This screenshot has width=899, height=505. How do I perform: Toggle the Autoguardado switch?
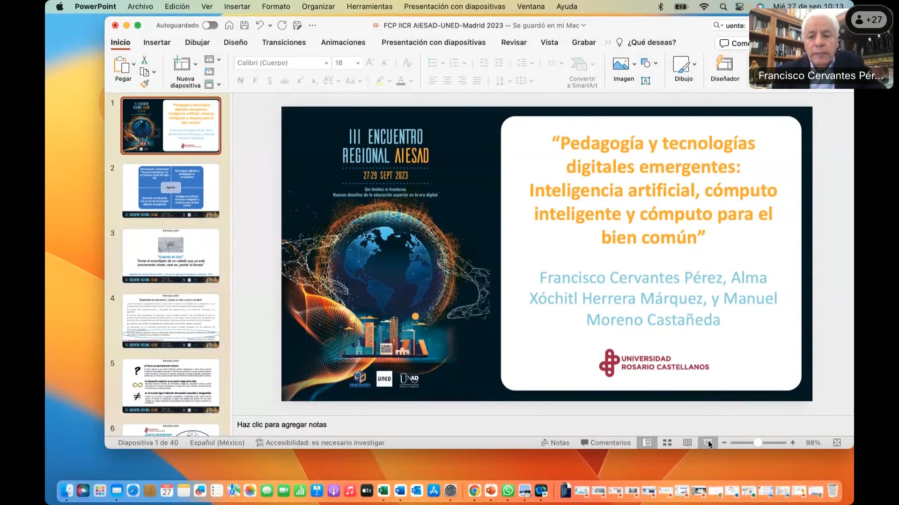click(210, 25)
